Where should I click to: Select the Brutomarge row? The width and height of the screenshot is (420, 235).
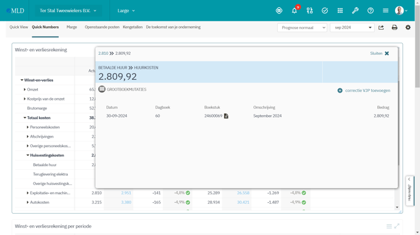click(37, 108)
